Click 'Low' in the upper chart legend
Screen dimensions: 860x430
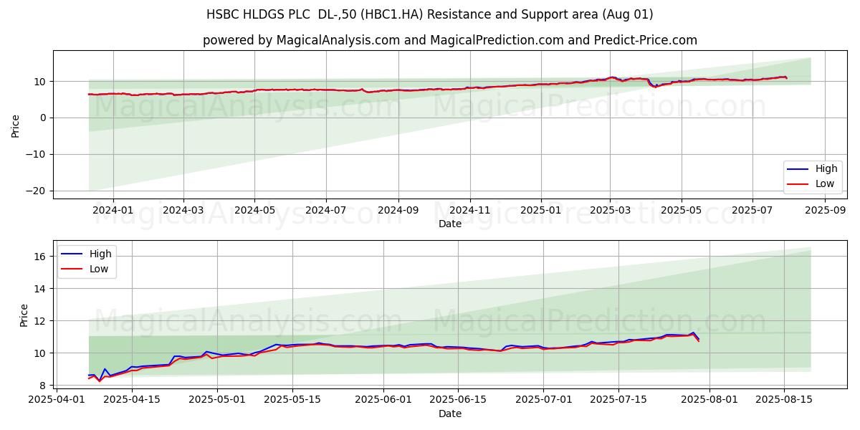(825, 183)
